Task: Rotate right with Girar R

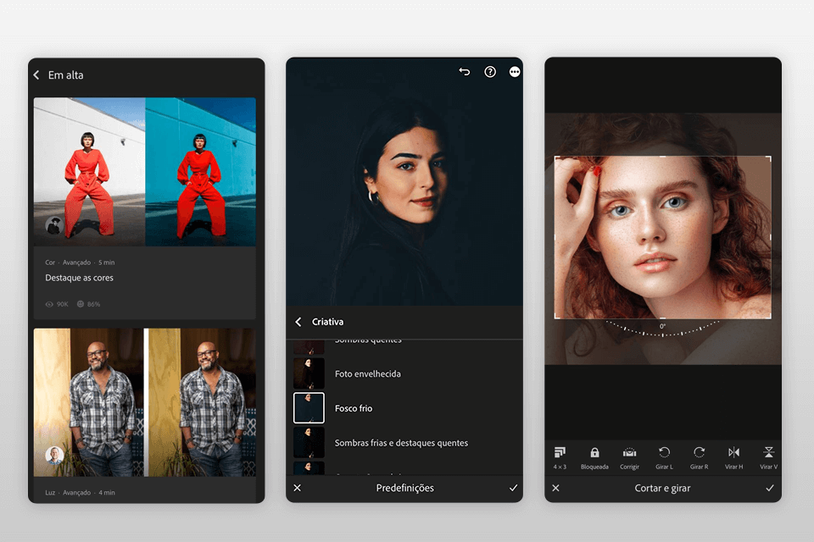Action: tap(699, 457)
